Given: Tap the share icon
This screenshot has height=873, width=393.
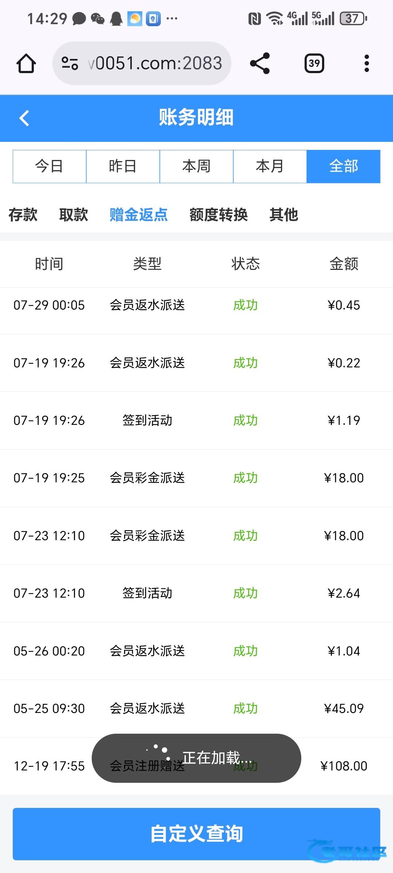Looking at the screenshot, I should 260,63.
